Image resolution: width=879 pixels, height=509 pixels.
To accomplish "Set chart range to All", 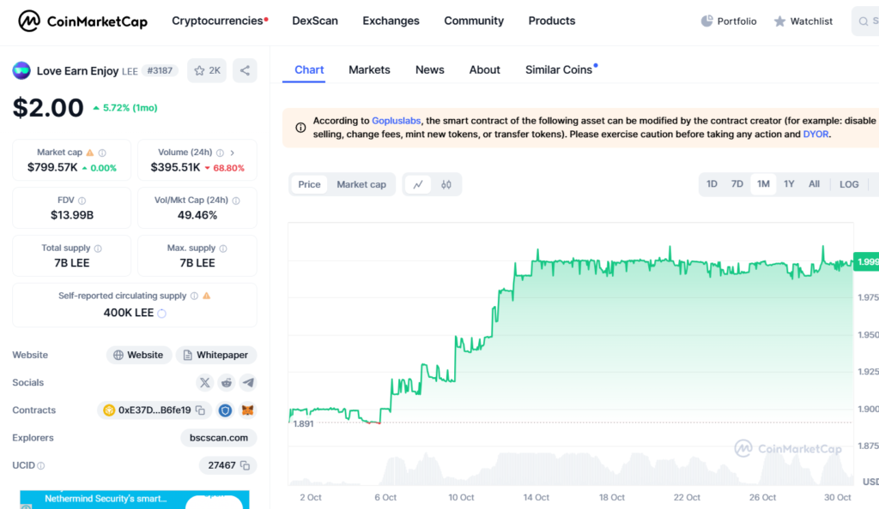I will [814, 184].
